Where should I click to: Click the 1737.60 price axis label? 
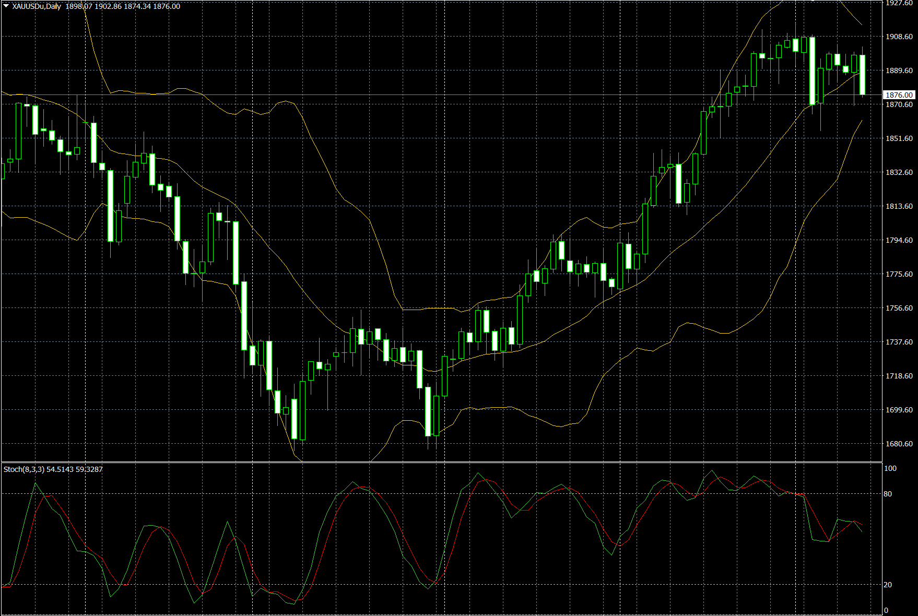click(x=899, y=342)
